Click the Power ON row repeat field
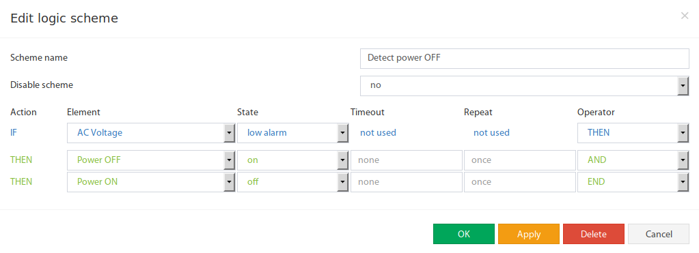699x253 pixels. point(520,182)
